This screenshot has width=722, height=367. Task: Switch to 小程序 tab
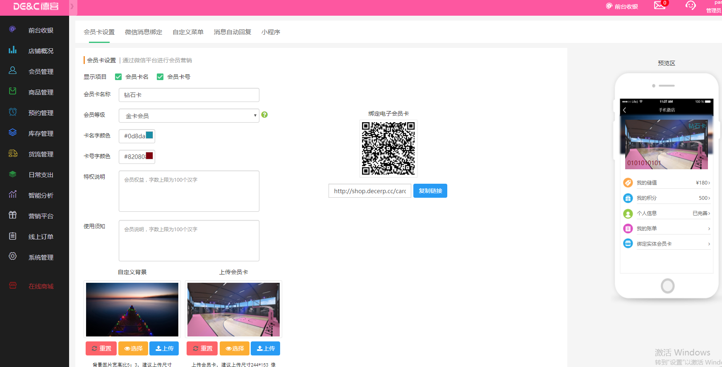tap(271, 32)
